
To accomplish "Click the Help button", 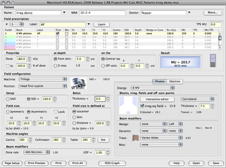I will [x=177, y=163].
